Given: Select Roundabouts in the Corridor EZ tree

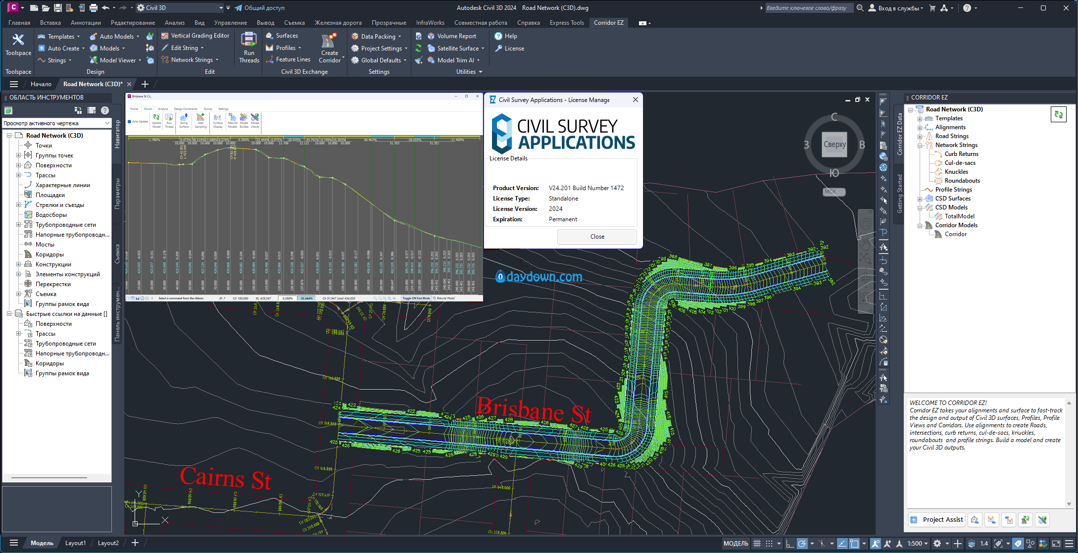Looking at the screenshot, I should click(962, 181).
